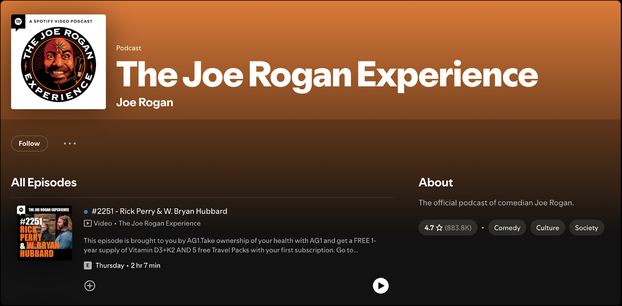Click the "Thursday" episode date text

point(110,266)
